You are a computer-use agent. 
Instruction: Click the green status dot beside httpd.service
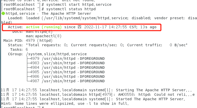click(x=3, y=13)
